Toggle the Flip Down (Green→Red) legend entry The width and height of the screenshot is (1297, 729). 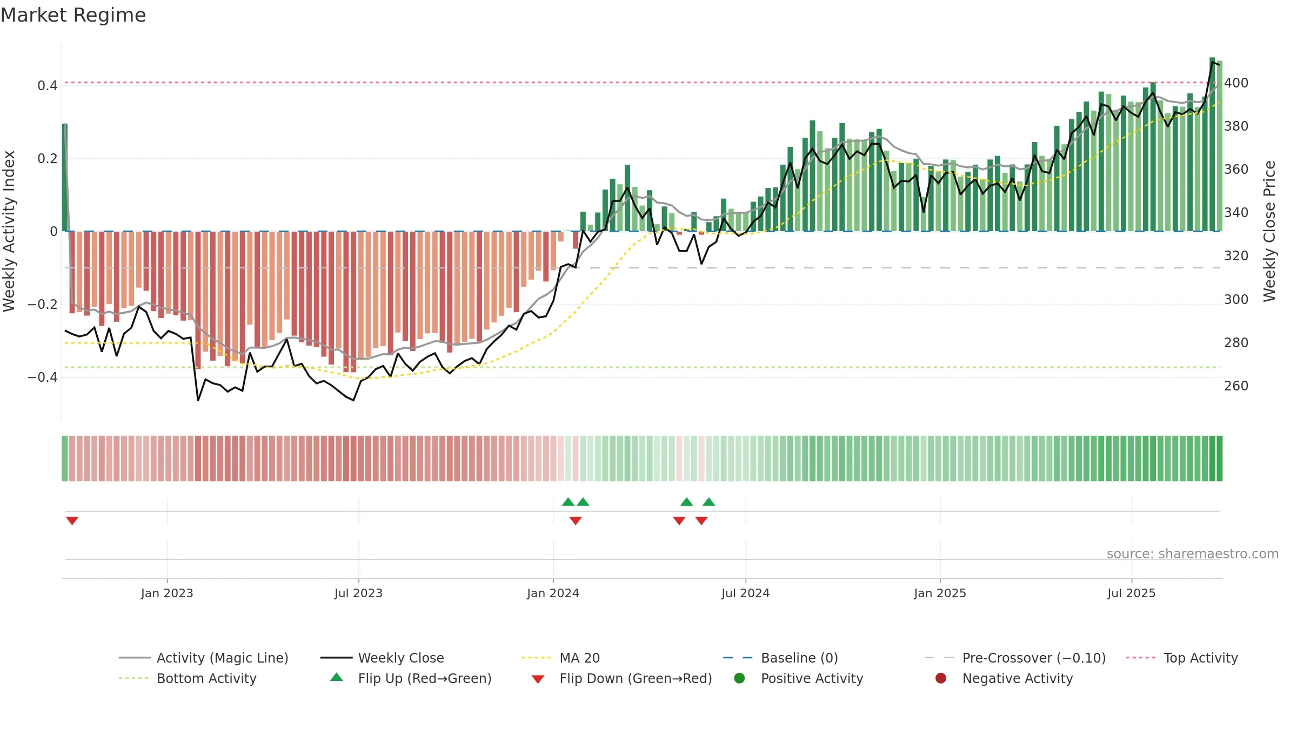pos(621,678)
